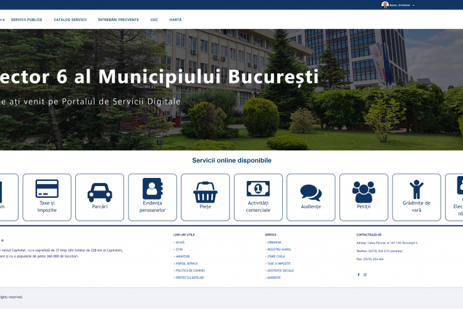Follow the Stare Civilă footer link
The height and width of the screenshot is (309, 463).
[x=275, y=256]
